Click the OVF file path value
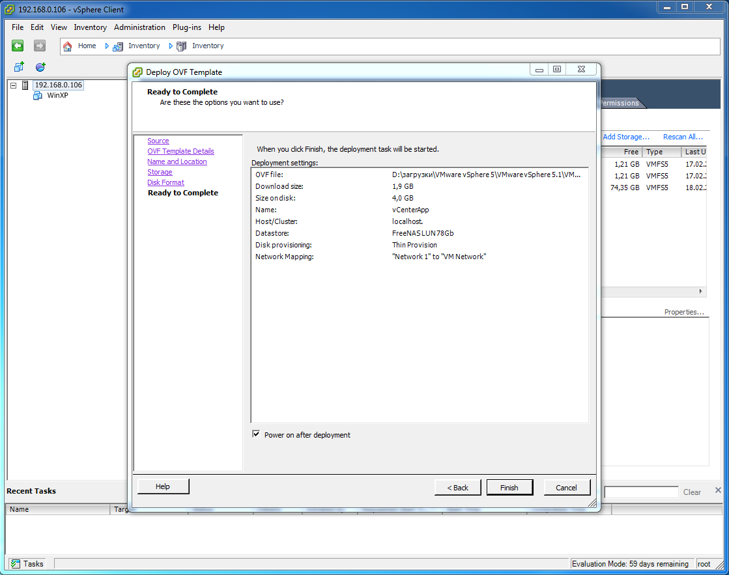This screenshot has width=729, height=575. coord(486,175)
